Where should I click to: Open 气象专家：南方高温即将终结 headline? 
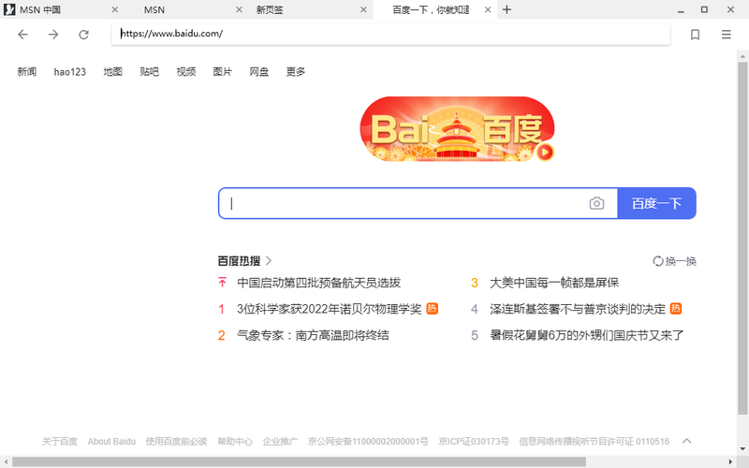(x=313, y=335)
